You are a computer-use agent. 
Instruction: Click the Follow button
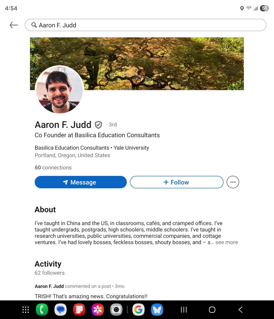pos(177,182)
